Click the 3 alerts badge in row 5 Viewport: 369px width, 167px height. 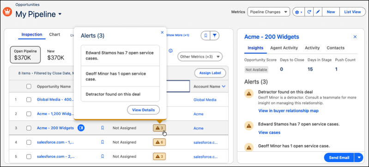click(159, 156)
